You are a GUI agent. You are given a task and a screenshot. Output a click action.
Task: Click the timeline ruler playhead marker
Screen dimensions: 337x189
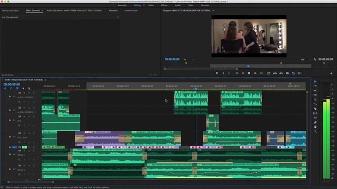pos(196,88)
